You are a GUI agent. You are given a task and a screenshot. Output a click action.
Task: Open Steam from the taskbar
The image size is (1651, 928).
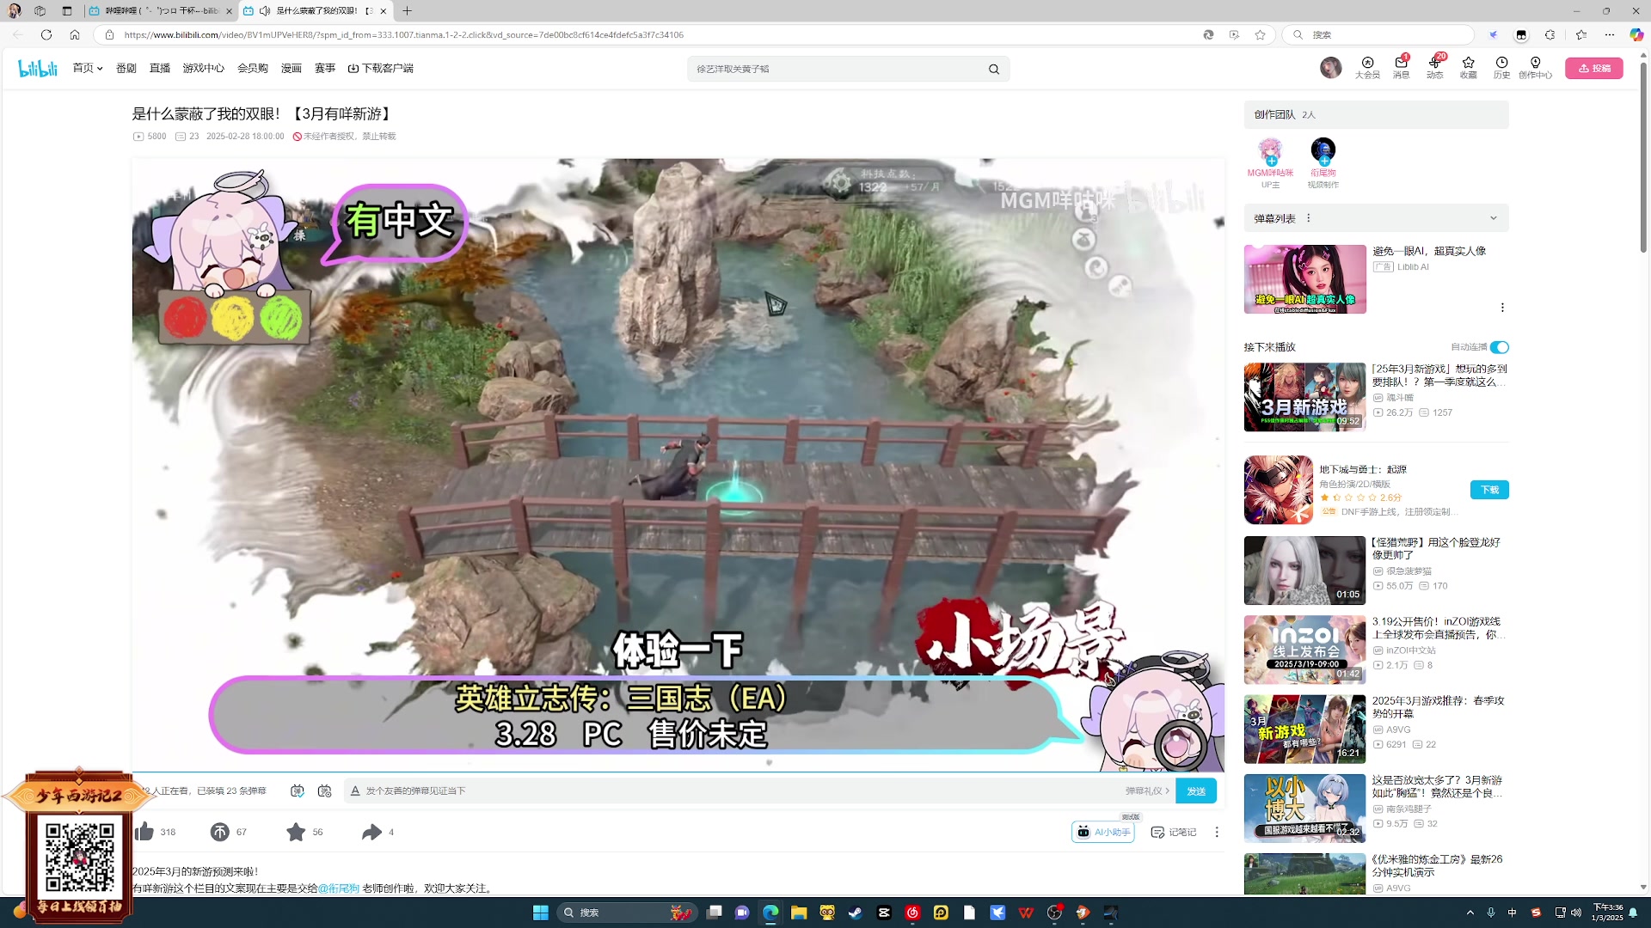[856, 913]
